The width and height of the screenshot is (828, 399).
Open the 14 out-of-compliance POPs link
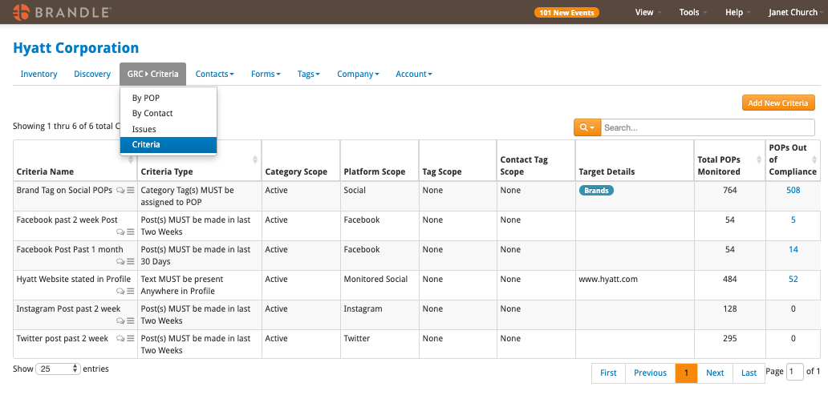point(793,249)
